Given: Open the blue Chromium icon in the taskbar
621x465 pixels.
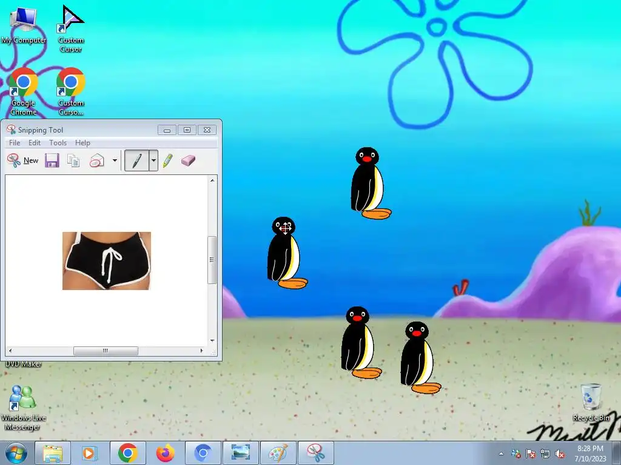Looking at the screenshot, I should (x=203, y=453).
